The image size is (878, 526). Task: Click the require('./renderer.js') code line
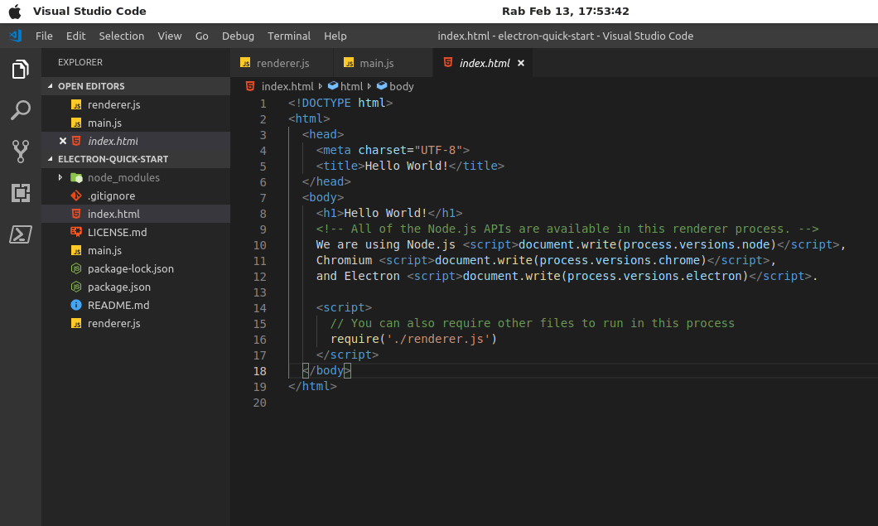tap(414, 339)
